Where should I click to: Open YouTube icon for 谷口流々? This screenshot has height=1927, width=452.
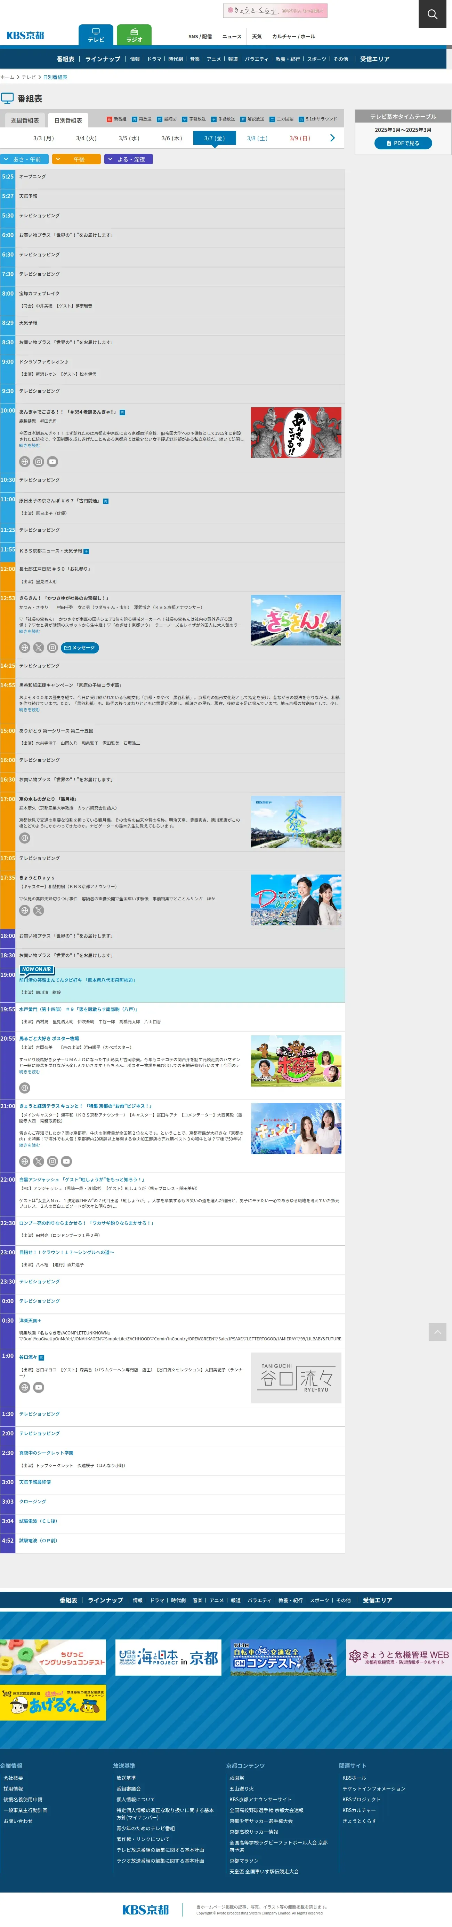[x=38, y=1387]
